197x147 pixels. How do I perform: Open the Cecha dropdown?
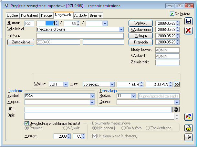177,102
